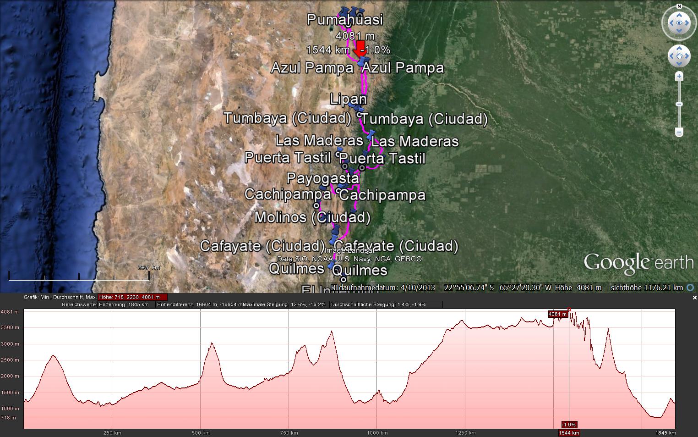
Task: Select the Las Maderas pushpin placemark
Action: click(x=371, y=134)
